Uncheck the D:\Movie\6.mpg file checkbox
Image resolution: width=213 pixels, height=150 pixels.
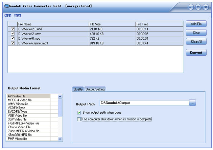(13, 38)
